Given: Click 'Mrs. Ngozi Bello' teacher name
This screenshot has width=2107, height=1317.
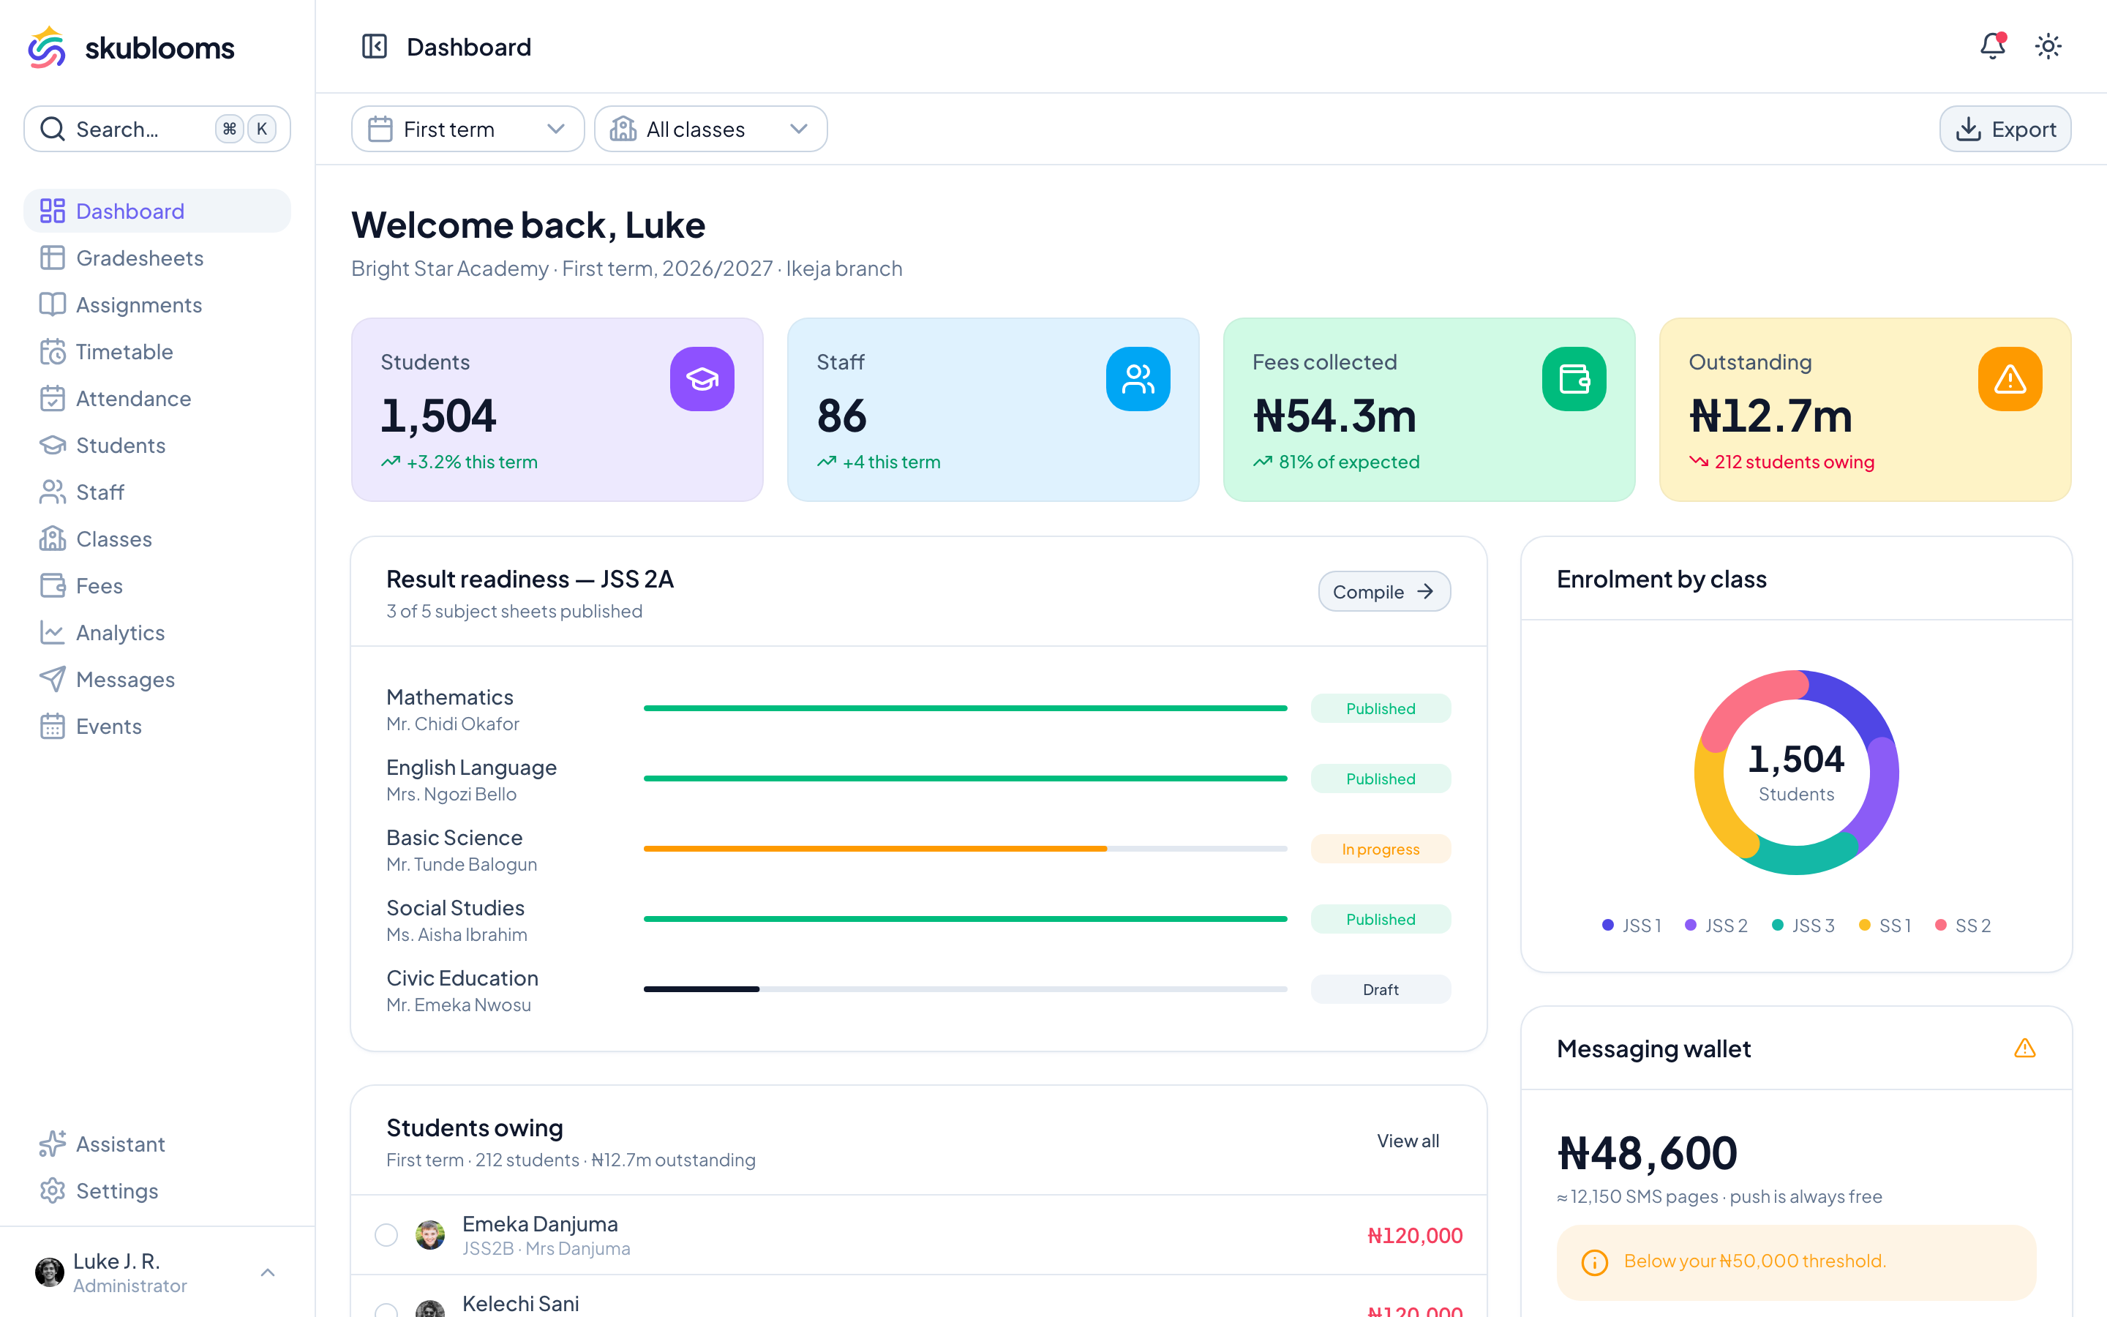Looking at the screenshot, I should coord(451,795).
